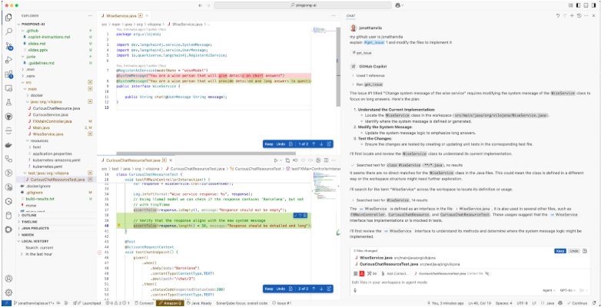Viewport: 601px width, 307px height.
Task: Click the top editor vertical scrollbar
Action: point(338,67)
